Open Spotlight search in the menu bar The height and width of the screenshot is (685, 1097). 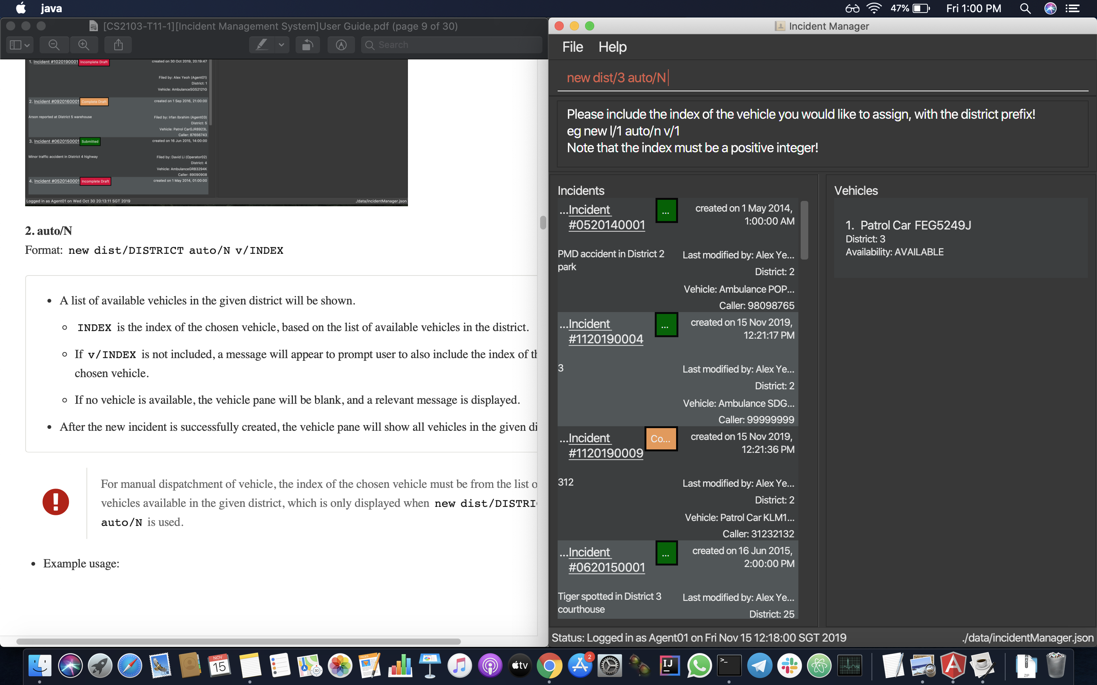pos(1026,8)
